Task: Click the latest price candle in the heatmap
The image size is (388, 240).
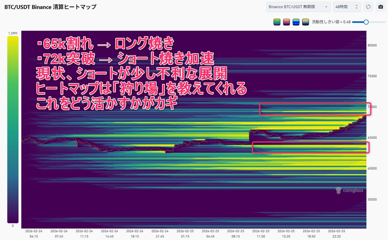Action: (366, 115)
